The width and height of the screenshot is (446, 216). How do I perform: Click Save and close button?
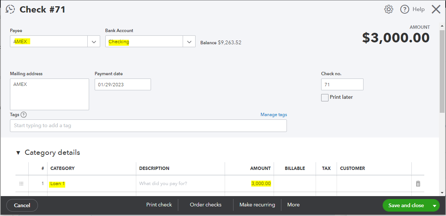coord(406,206)
